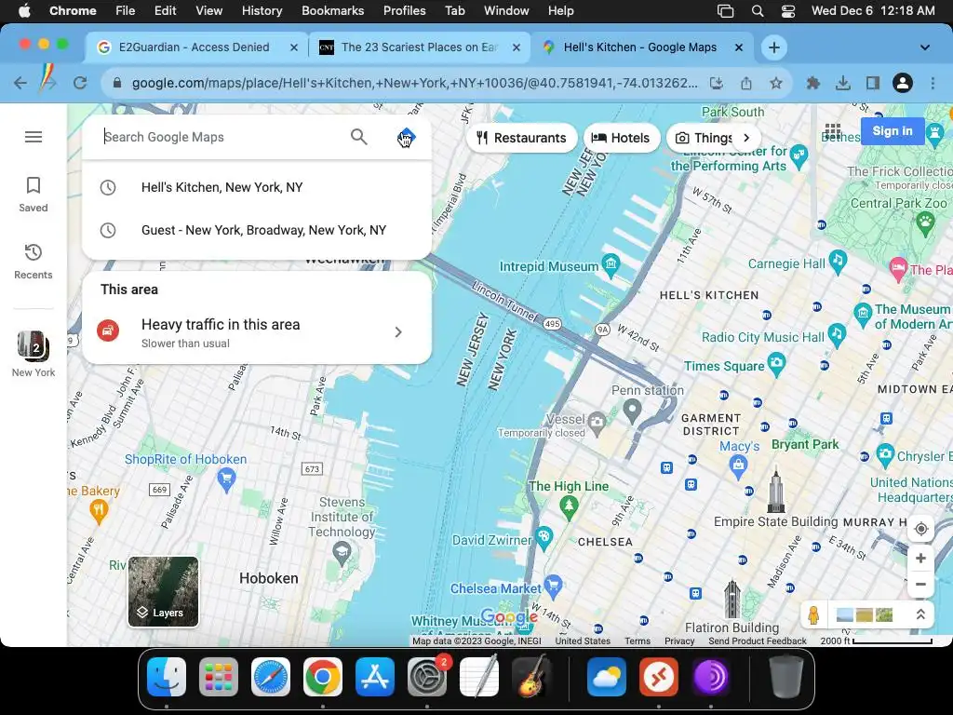Select Hell's Kitchen, New York suggestion
The image size is (953, 715).
tap(257, 187)
